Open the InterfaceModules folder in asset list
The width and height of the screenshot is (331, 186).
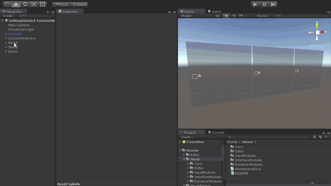248,160
